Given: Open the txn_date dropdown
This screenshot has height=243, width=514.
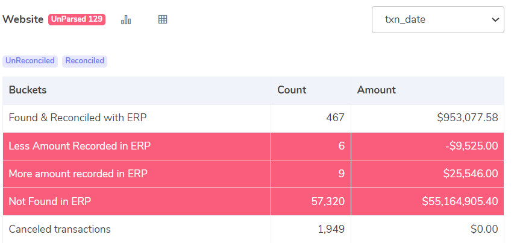Looking at the screenshot, I should [x=437, y=20].
